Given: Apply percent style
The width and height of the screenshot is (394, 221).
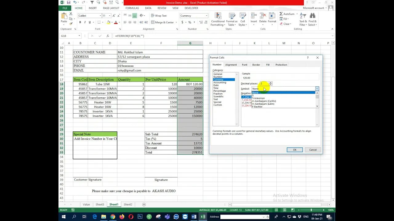Looking at the screenshot, I should point(190,22).
